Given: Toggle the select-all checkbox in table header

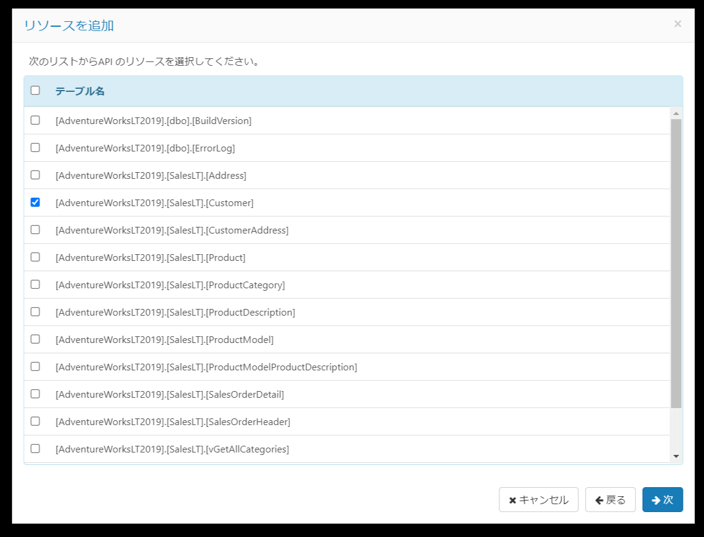Looking at the screenshot, I should pyautogui.click(x=35, y=90).
